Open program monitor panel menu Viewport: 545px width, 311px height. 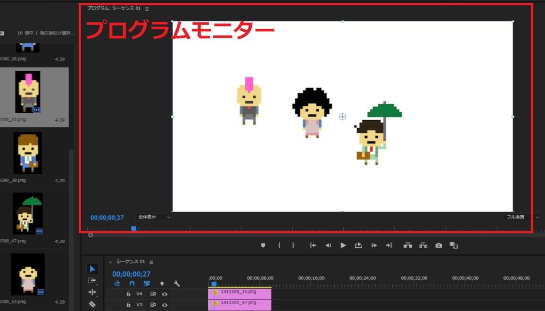click(x=147, y=9)
